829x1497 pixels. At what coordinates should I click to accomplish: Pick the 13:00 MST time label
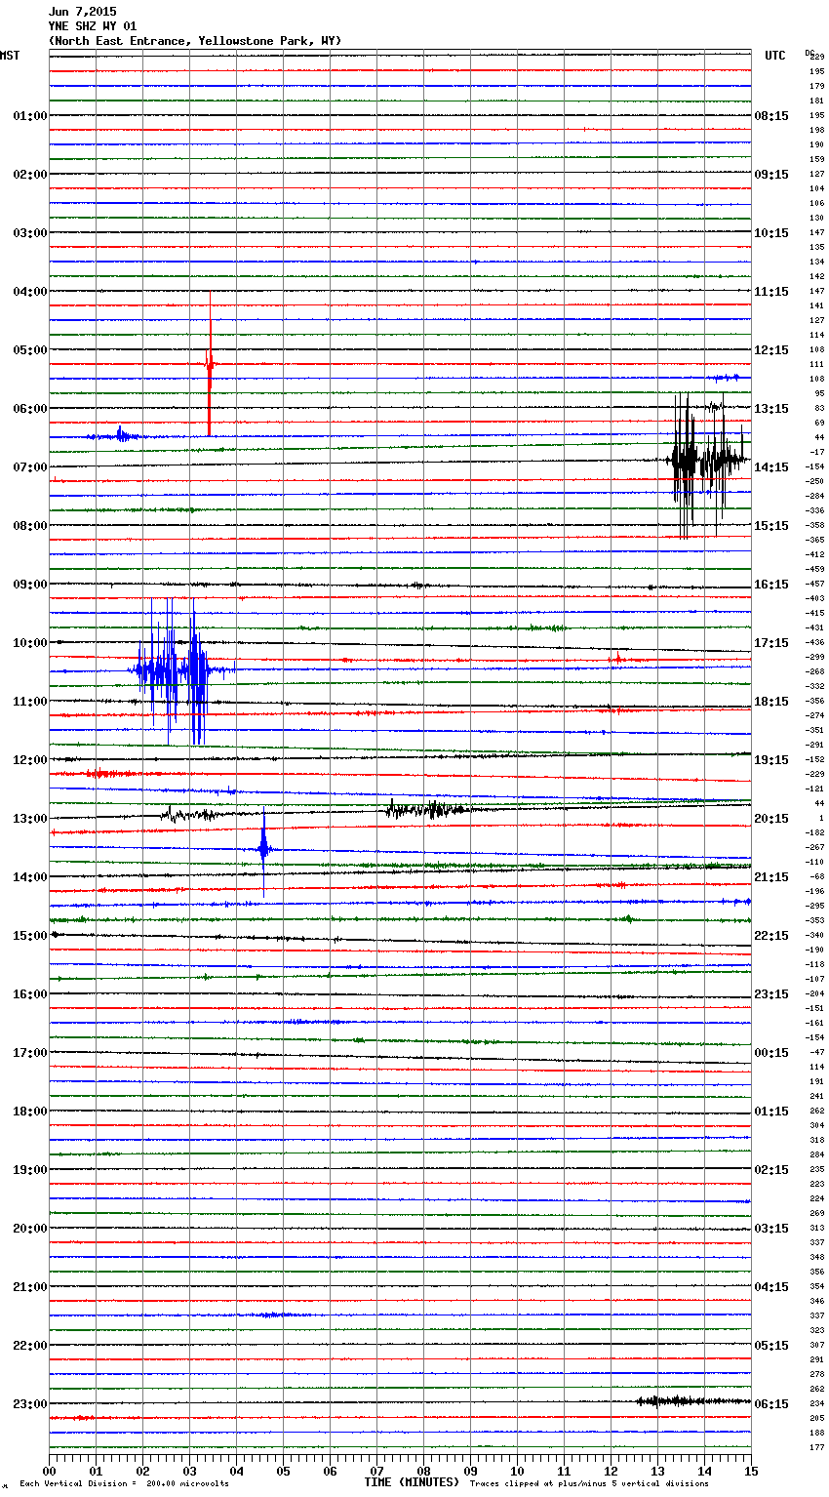[30, 819]
